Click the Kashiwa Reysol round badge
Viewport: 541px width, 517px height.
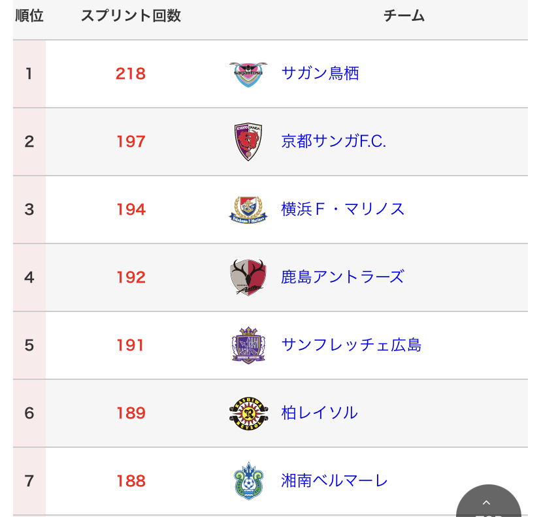click(248, 413)
